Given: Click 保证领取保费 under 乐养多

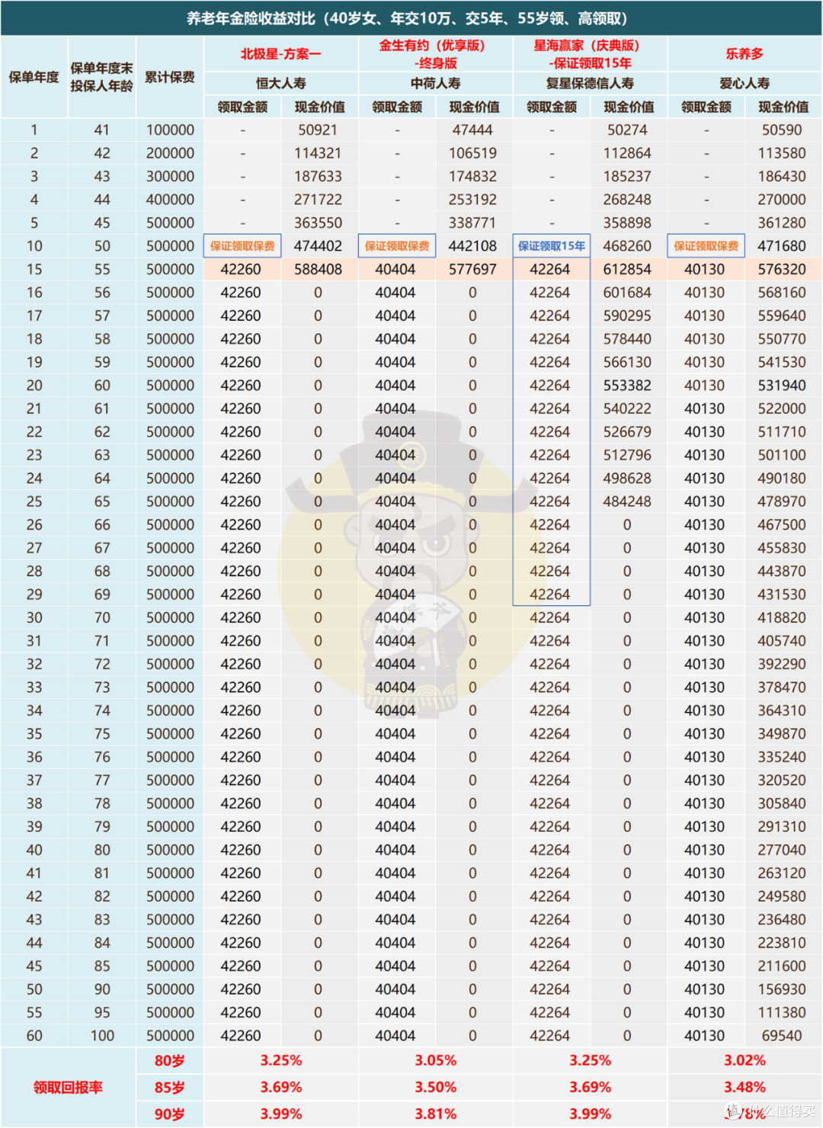Looking at the screenshot, I should click(x=706, y=246).
